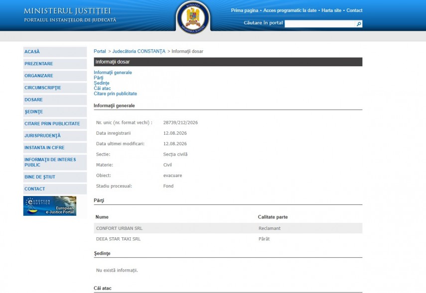
Task: Open BINE DE ŞTIUT sidebar item
Action: click(55, 177)
